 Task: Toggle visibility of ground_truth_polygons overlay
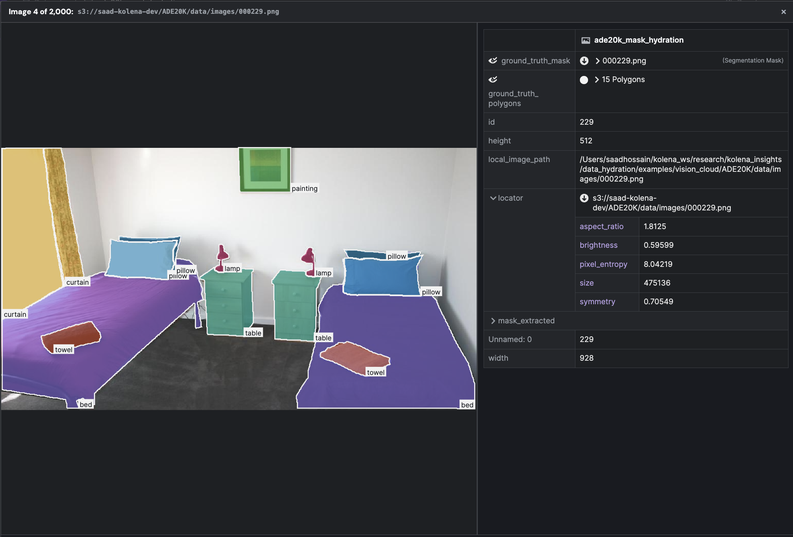(x=493, y=80)
